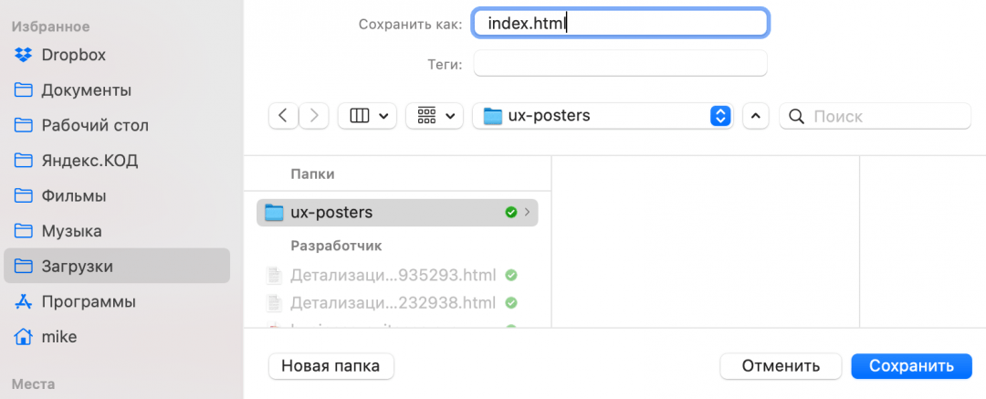This screenshot has height=399, width=986.
Task: Open the view mode dropdown chevron
Action: [x=383, y=116]
